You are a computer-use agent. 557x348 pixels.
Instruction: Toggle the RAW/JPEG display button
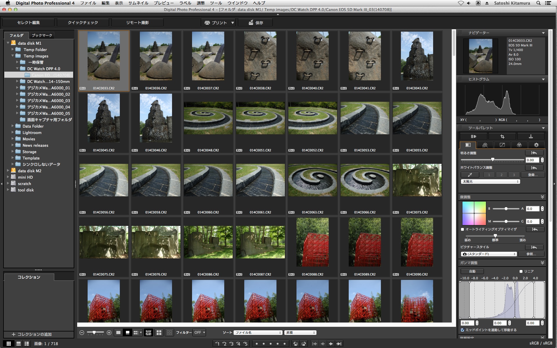(x=148, y=333)
